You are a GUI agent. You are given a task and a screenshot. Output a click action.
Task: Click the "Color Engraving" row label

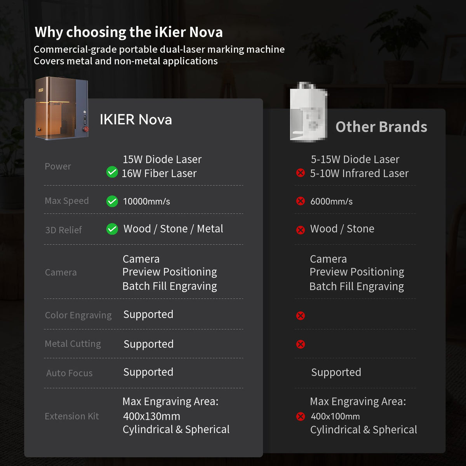coord(78,315)
